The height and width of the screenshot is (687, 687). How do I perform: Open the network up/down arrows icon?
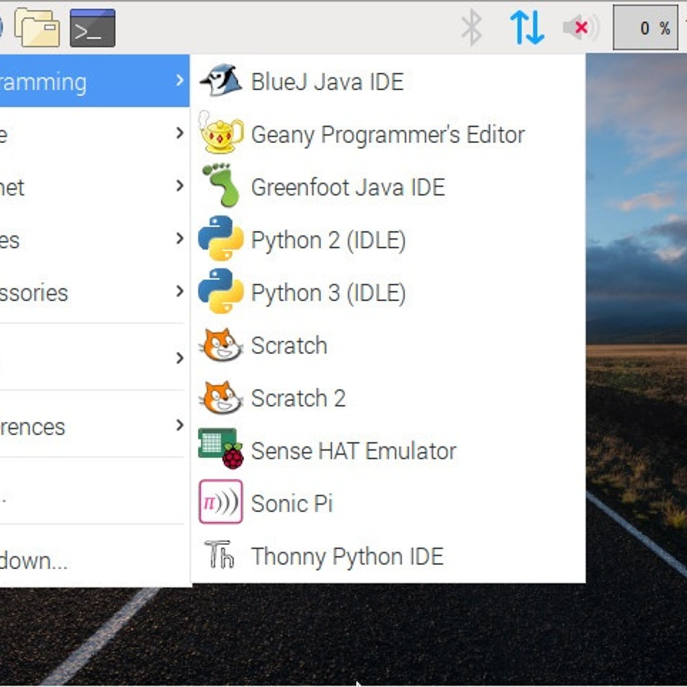pyautogui.click(x=527, y=27)
